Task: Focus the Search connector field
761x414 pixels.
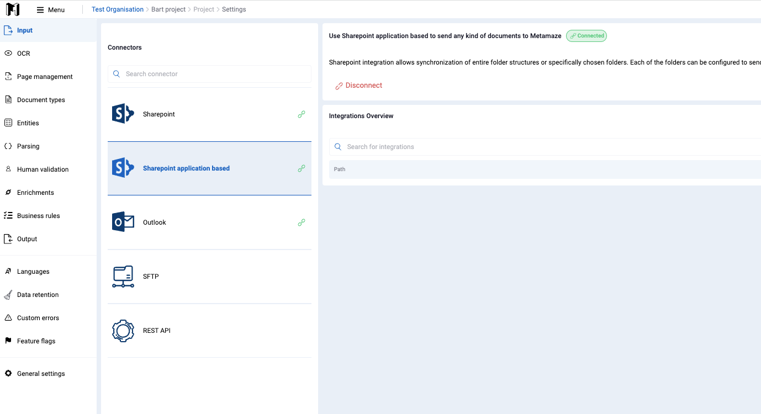Action: 209,74
